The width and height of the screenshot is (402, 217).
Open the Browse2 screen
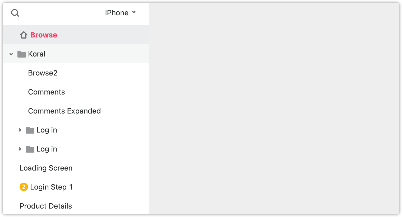pyautogui.click(x=43, y=73)
